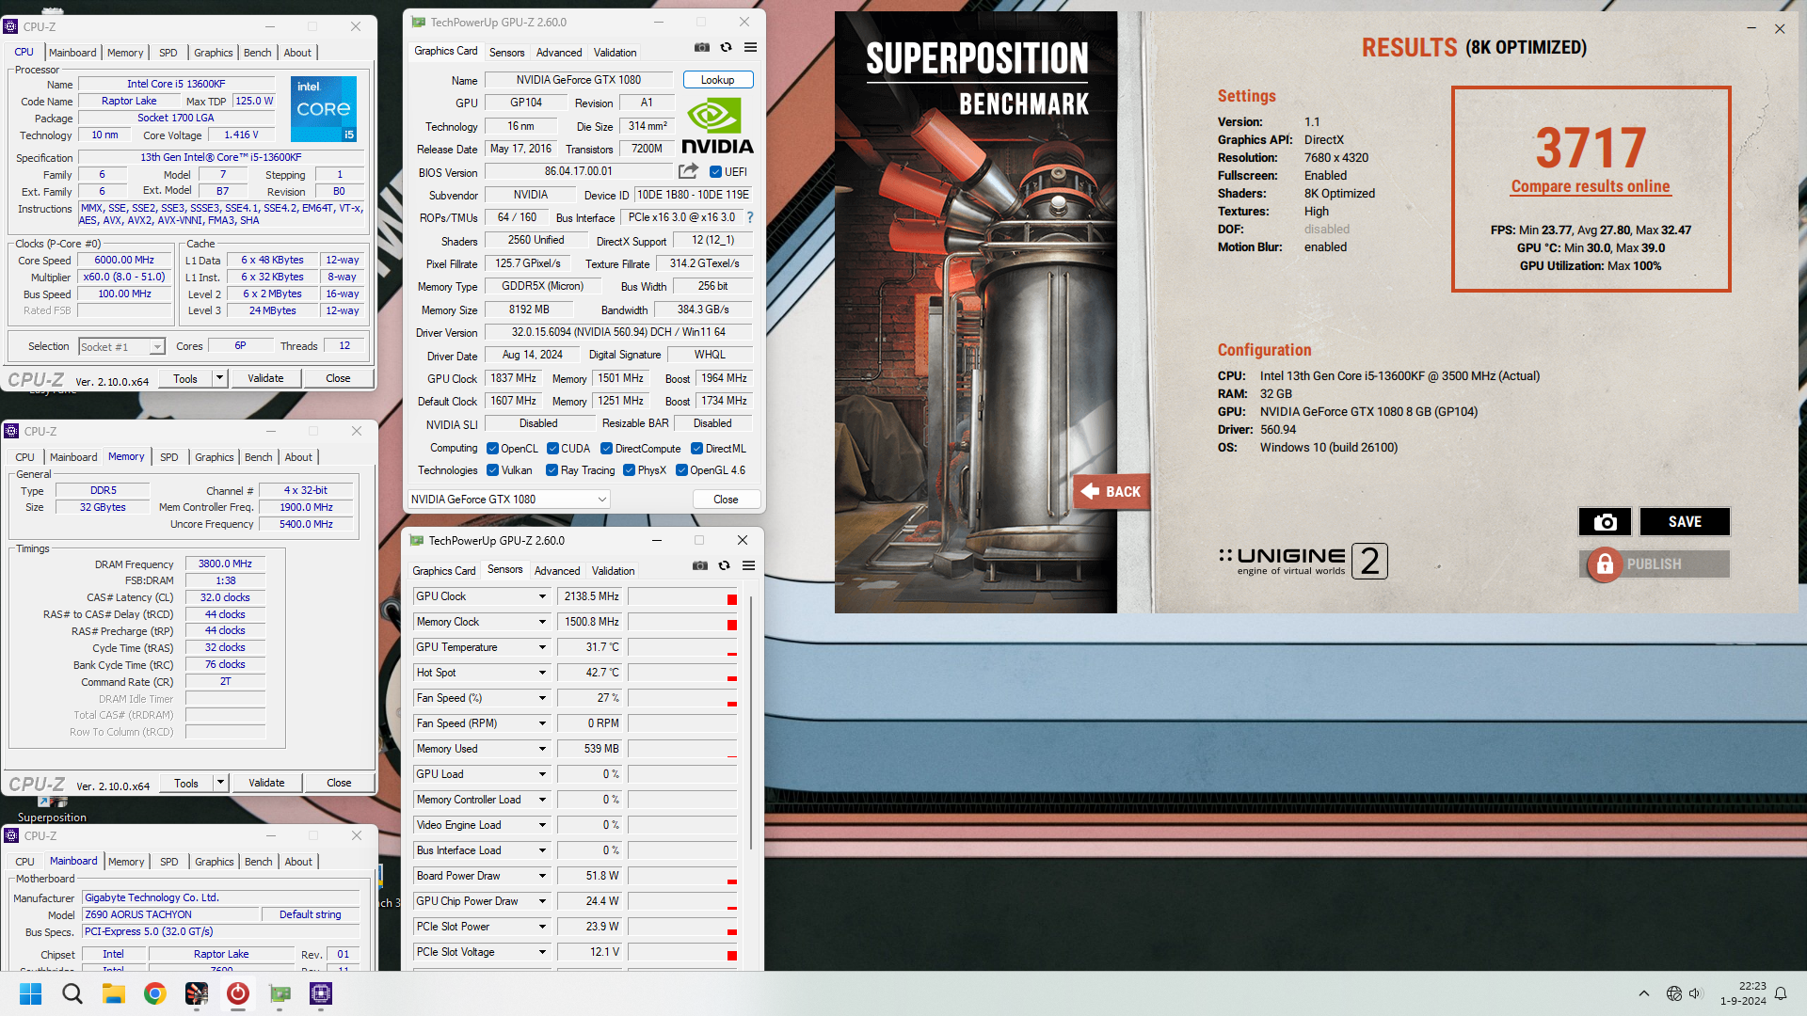
Task: Click the Intel Core i5 logo in CPU-Z
Action: coord(324,109)
